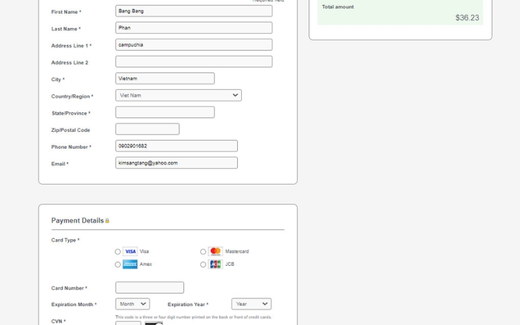Click the First Name field
The image size is (520, 325).
pos(194,11)
